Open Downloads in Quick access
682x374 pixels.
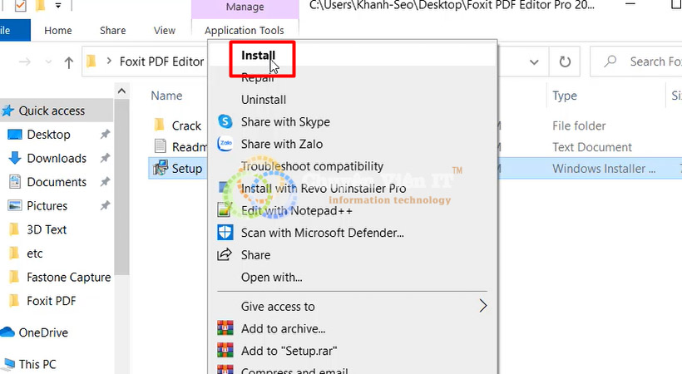57,158
